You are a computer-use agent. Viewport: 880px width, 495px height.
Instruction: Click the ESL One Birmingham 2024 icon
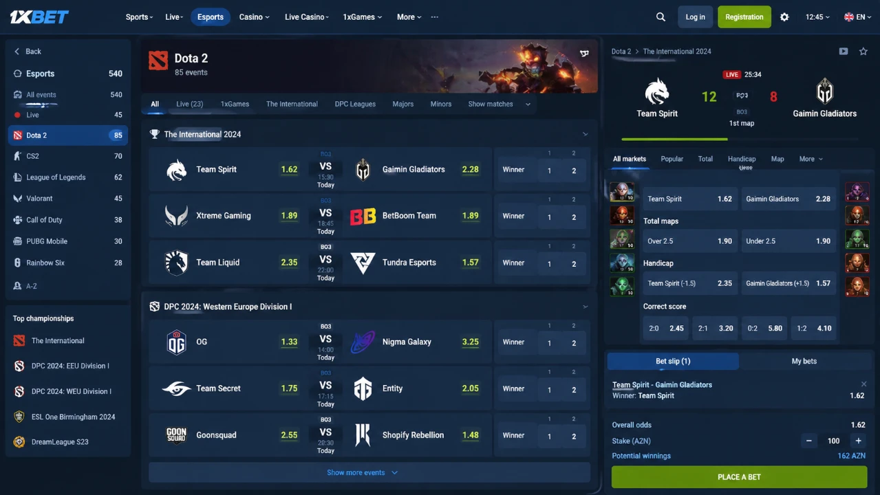coord(19,417)
